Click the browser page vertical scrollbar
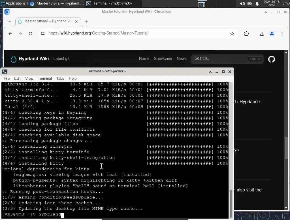 tap(286, 148)
